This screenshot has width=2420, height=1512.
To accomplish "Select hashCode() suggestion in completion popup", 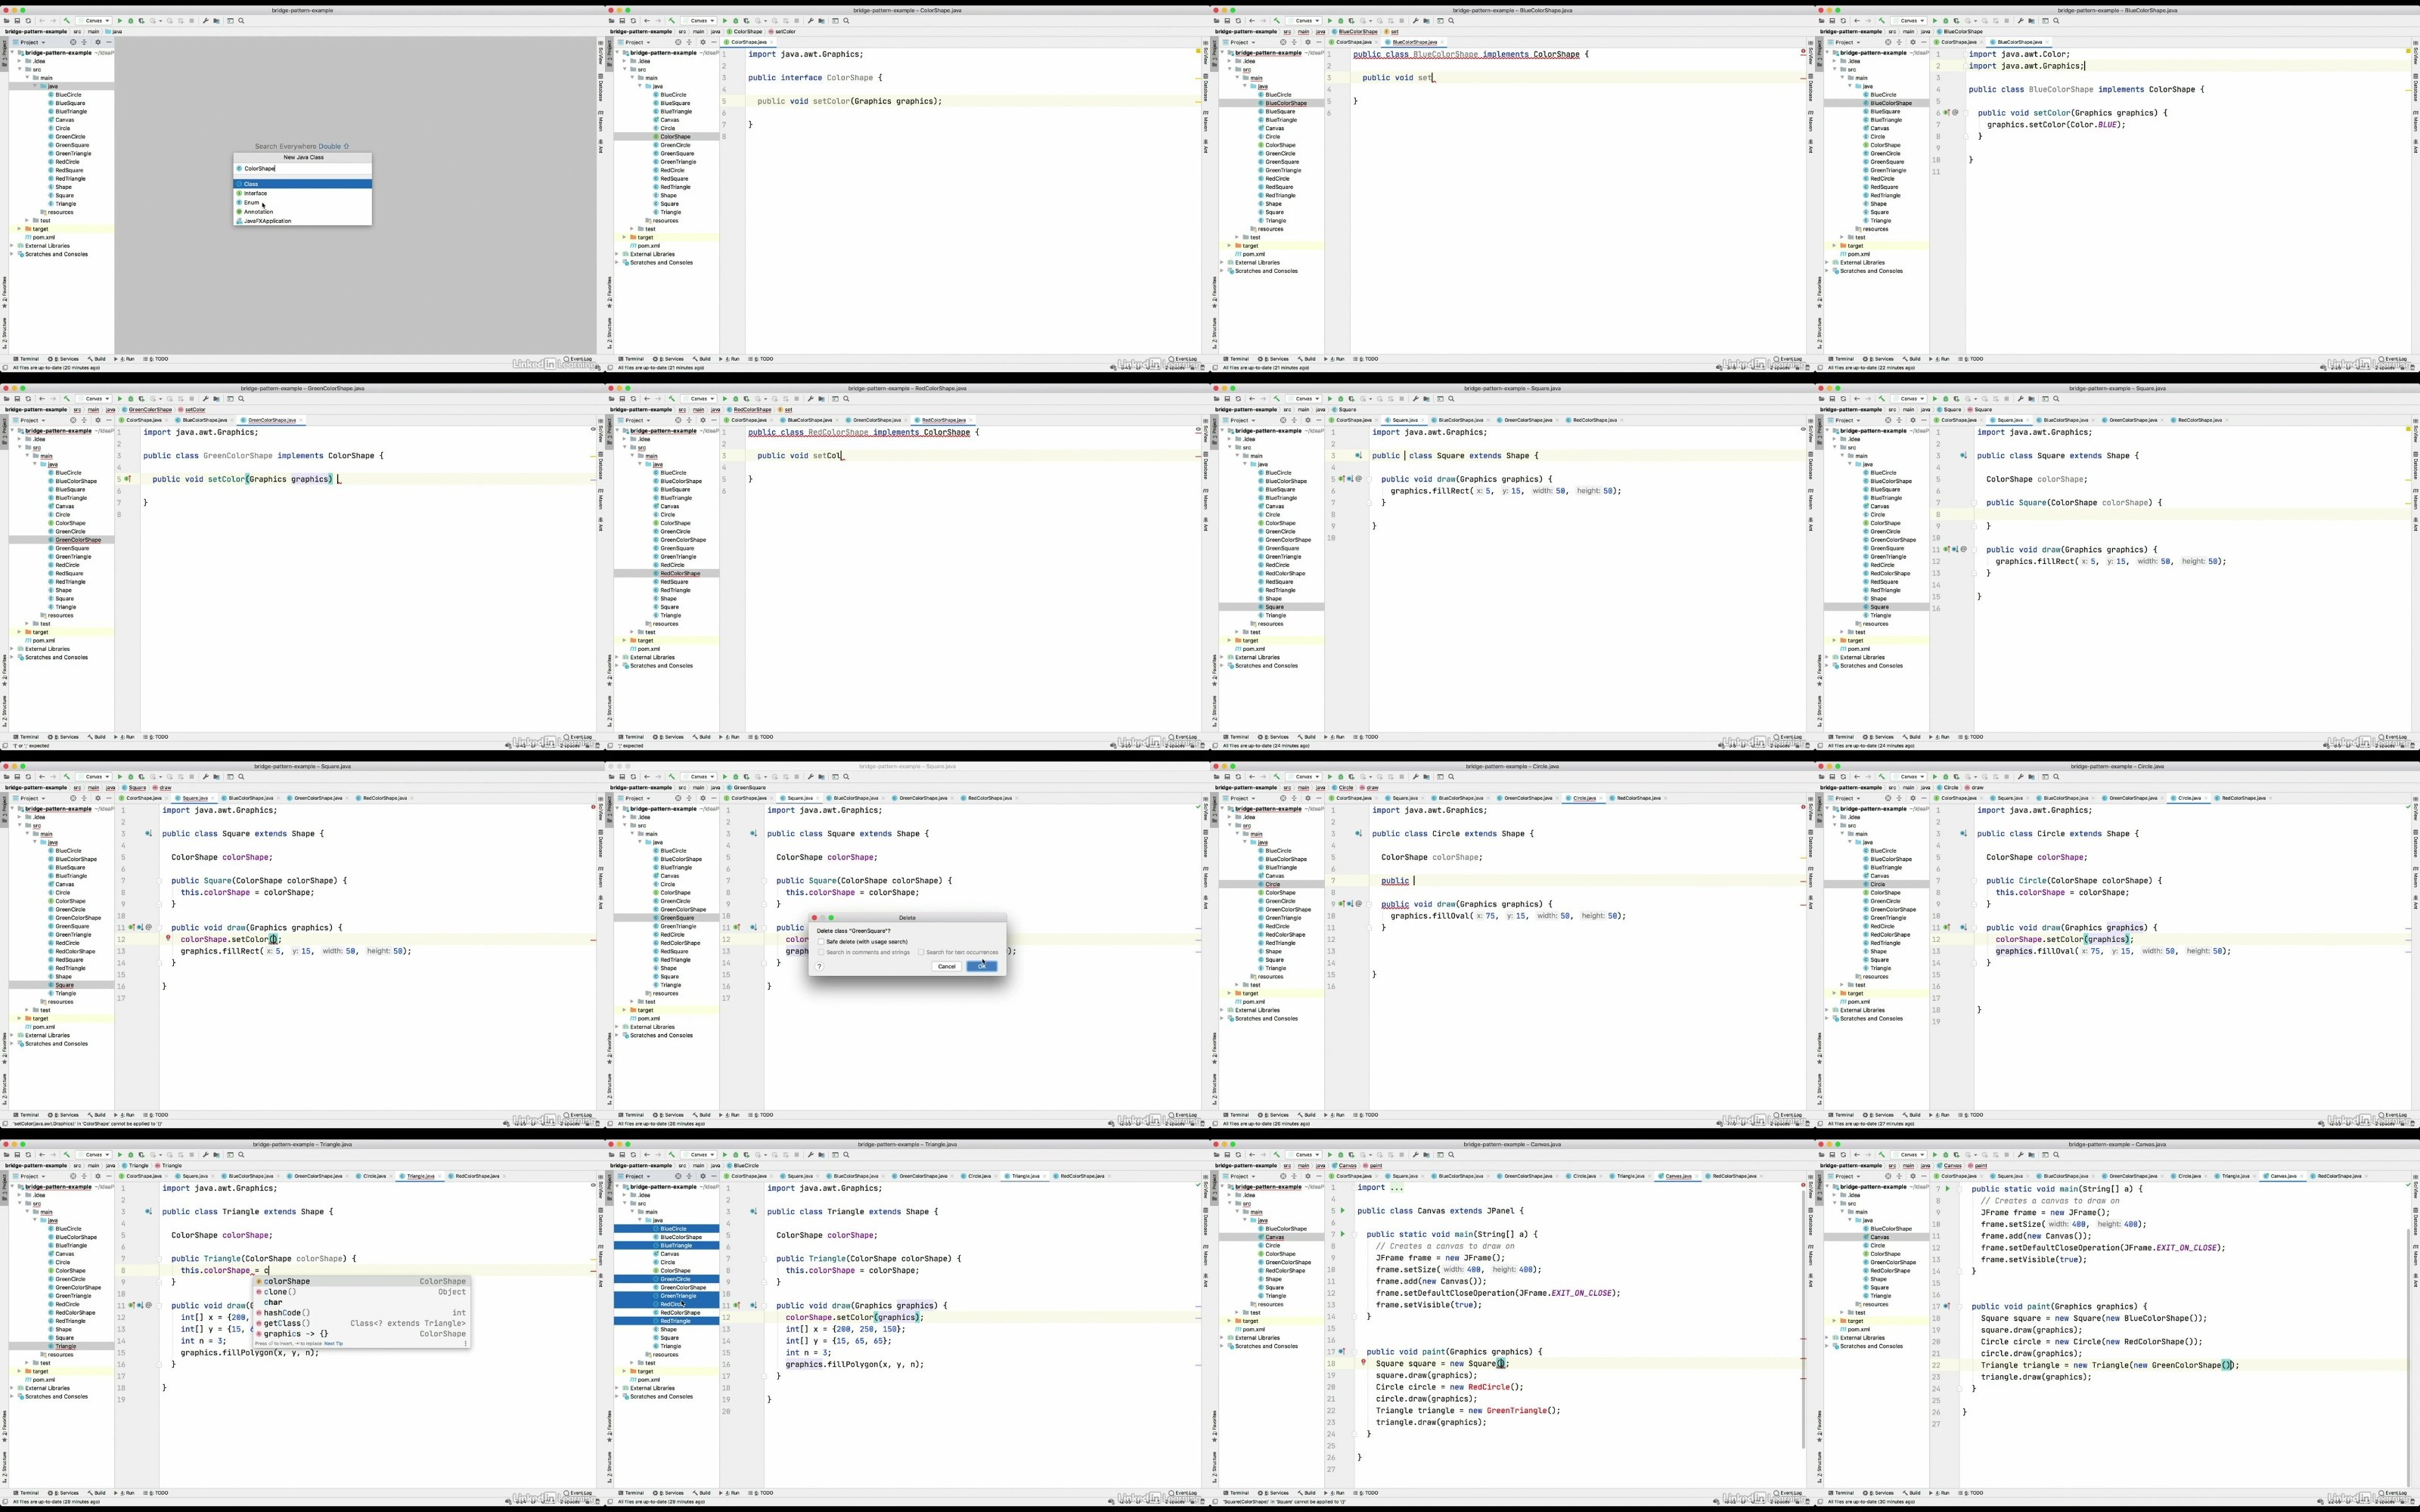I will point(287,1313).
